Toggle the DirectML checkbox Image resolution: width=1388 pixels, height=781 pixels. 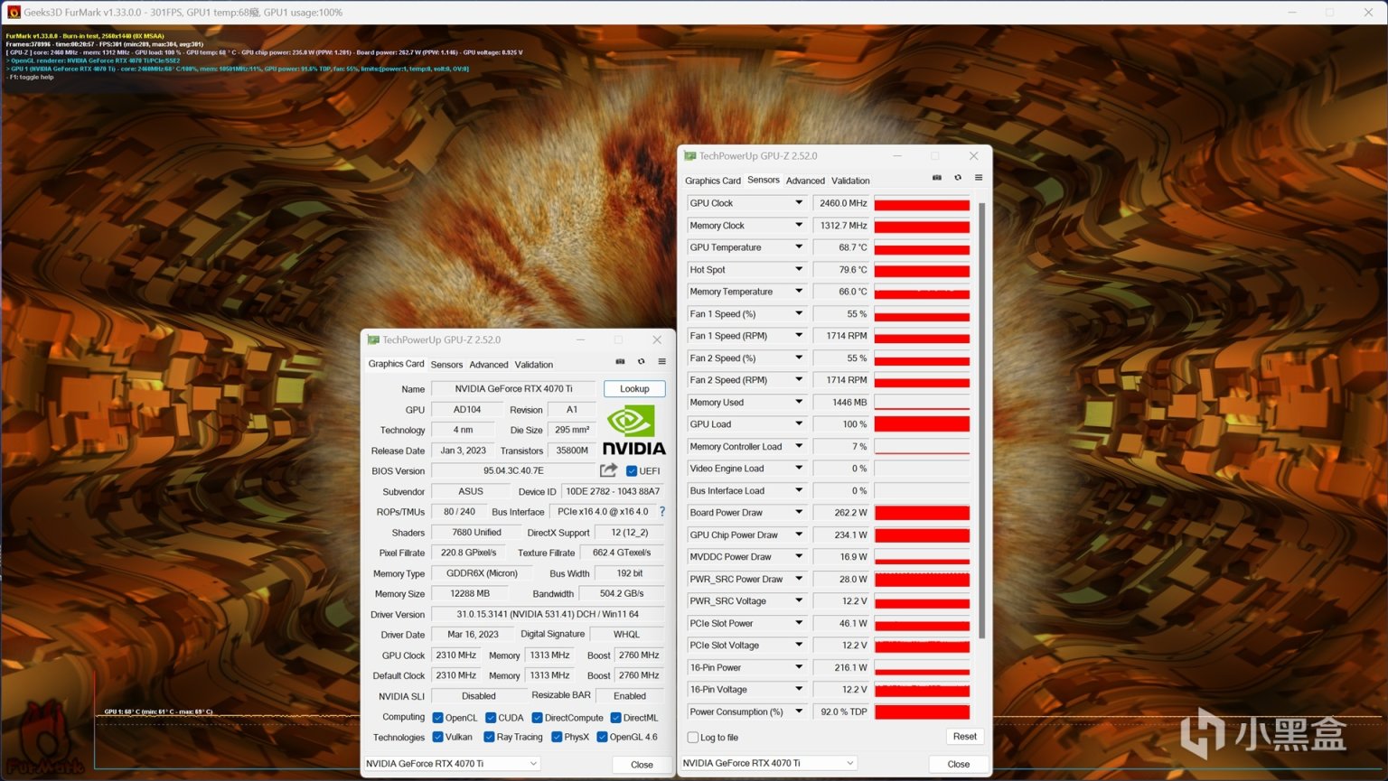coord(615,718)
